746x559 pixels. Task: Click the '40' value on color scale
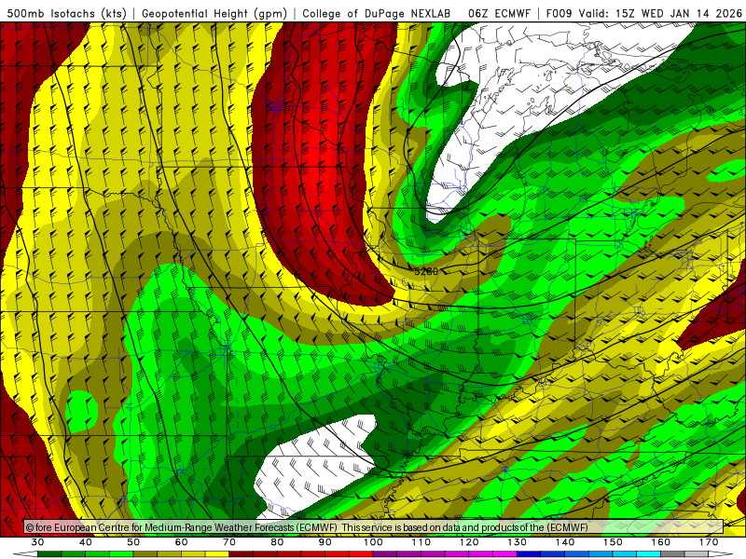click(x=86, y=542)
